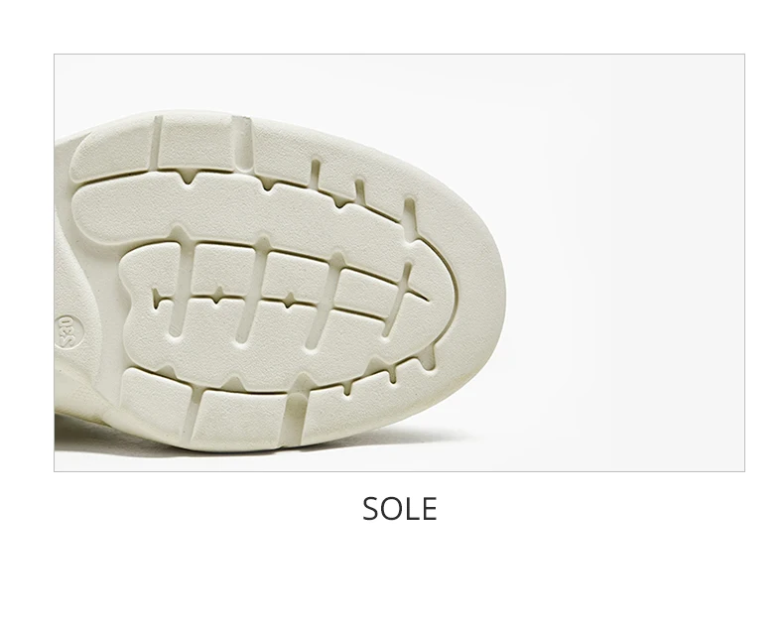Screen dimensions: 784x625
Task: Click the circular 330 size stamp
Action: pos(65,331)
